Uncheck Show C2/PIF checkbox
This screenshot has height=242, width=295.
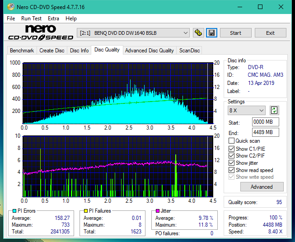click(x=231, y=156)
